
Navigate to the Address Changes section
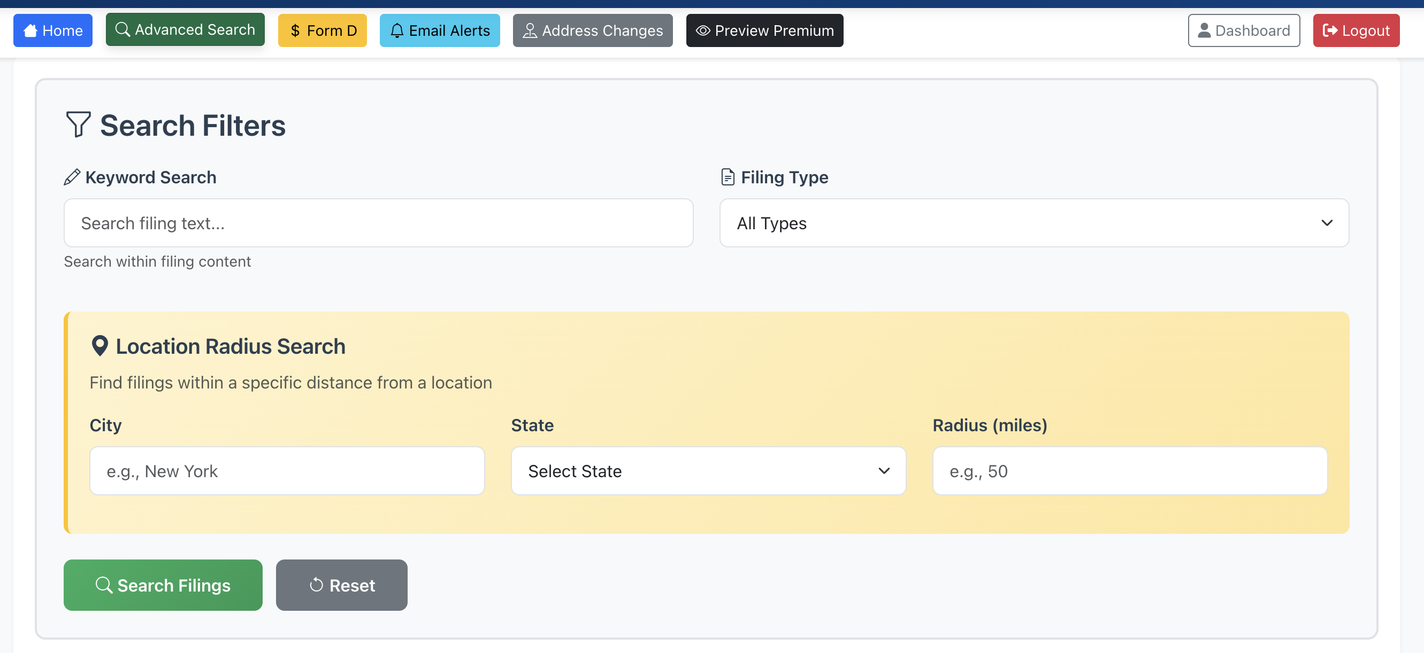(x=593, y=30)
